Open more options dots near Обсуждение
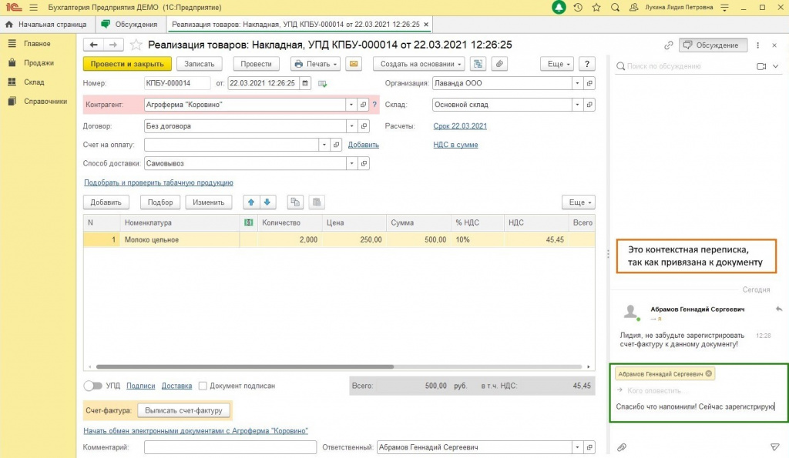Viewport: 789px width, 458px height. tap(758, 45)
